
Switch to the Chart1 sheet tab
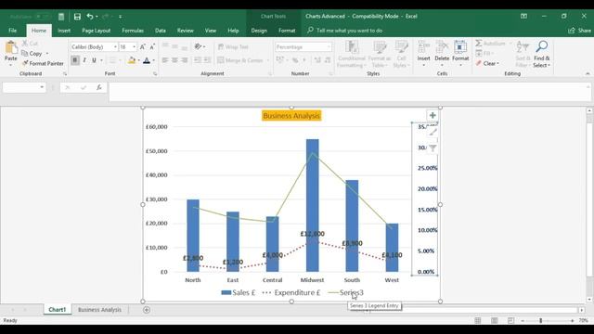click(58, 310)
